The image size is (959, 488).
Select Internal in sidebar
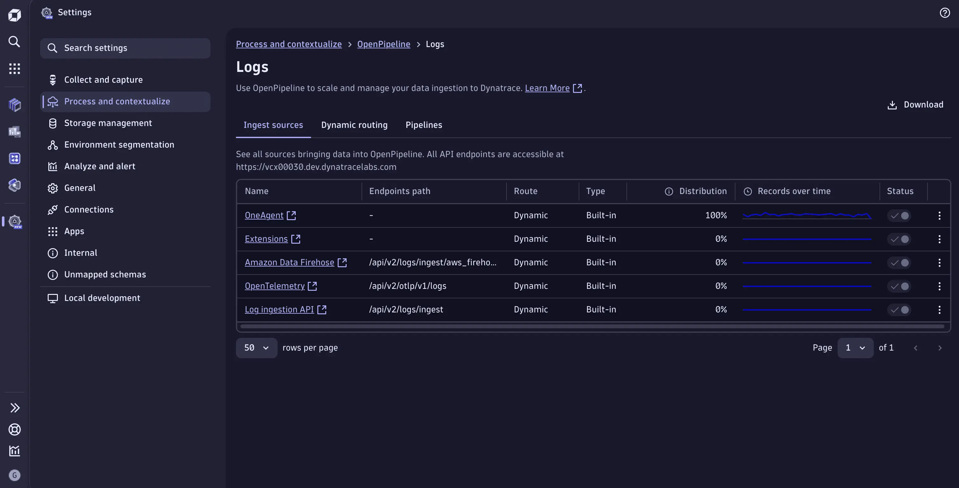125,253
